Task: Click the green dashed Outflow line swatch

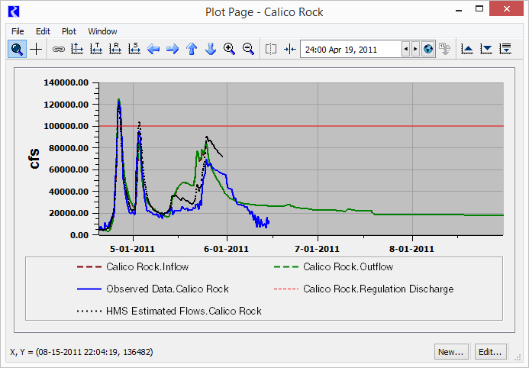Action: tap(286, 266)
